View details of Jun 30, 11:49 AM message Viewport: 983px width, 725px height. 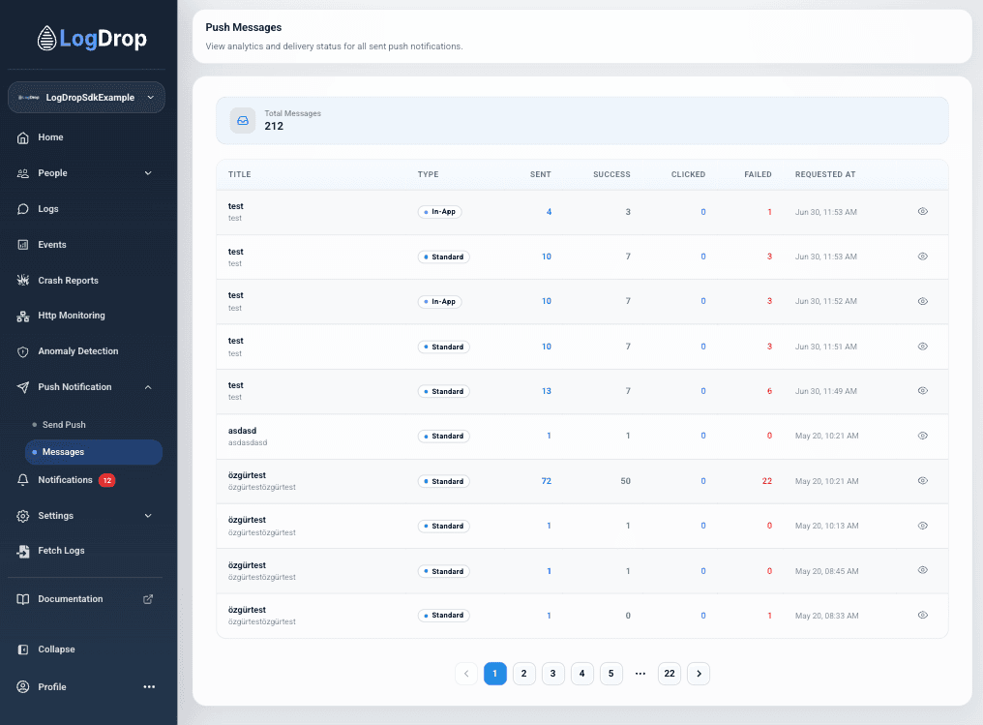tap(923, 391)
